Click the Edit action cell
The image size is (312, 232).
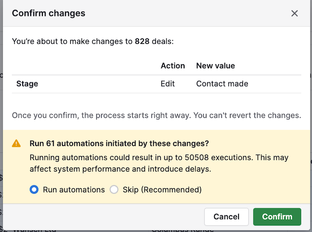[168, 84]
